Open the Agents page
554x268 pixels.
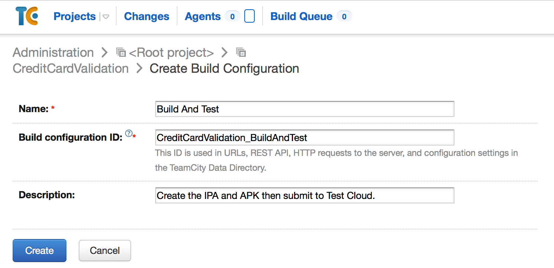(202, 16)
